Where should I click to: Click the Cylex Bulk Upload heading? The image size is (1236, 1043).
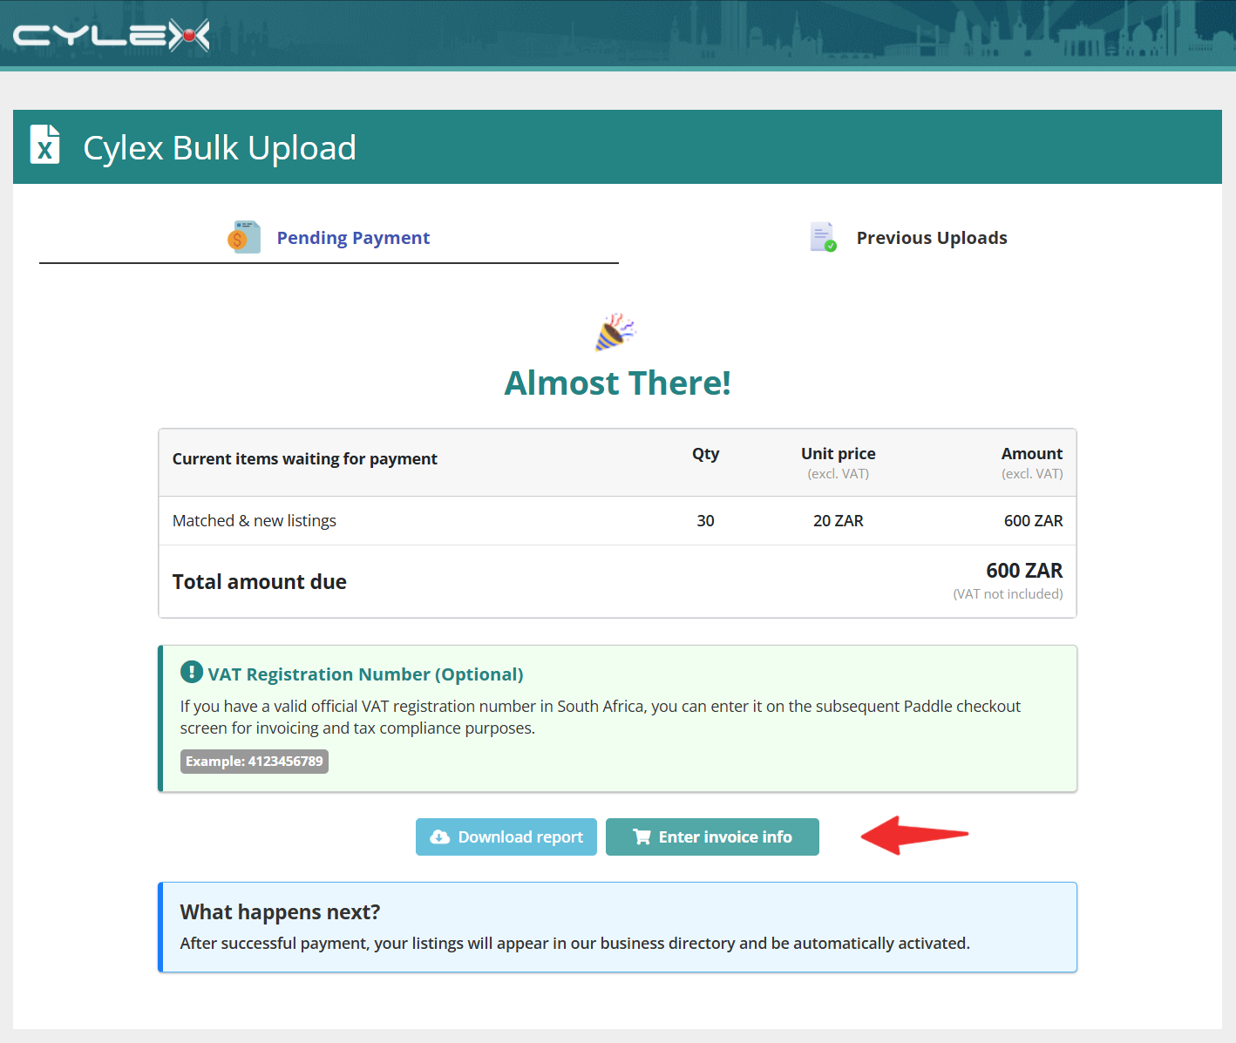coord(220,147)
